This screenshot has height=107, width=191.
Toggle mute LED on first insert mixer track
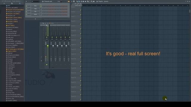click(x=52, y=37)
